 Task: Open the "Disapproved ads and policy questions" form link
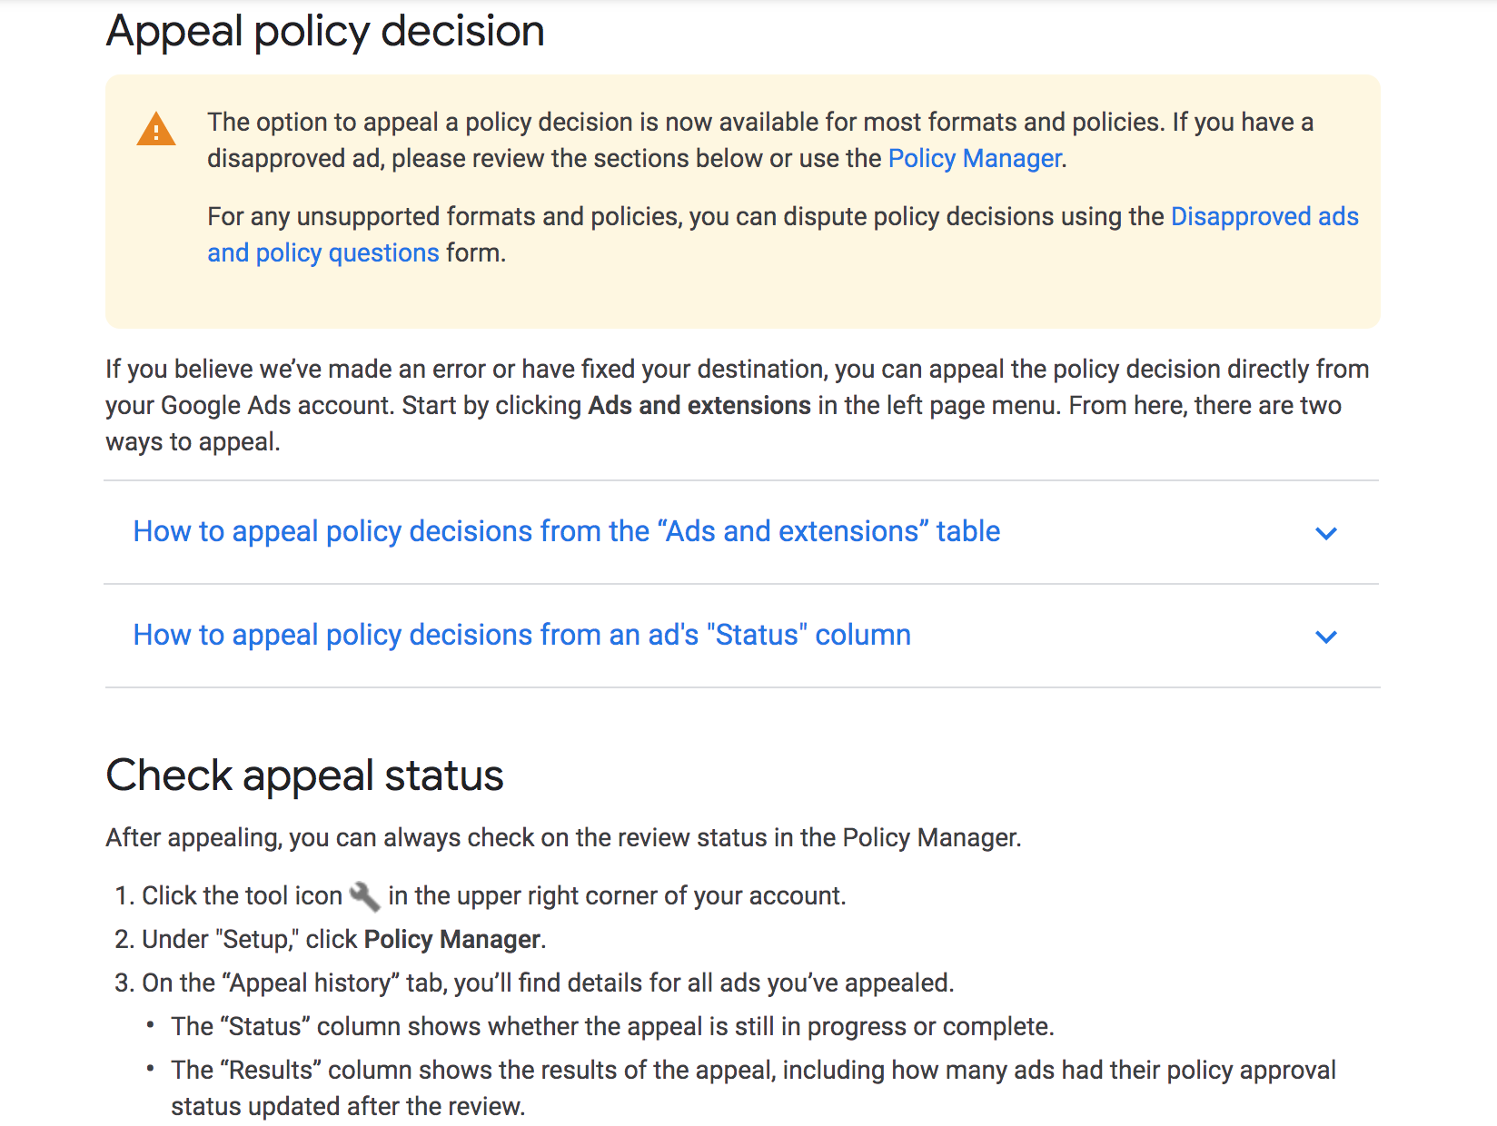coord(1264,217)
